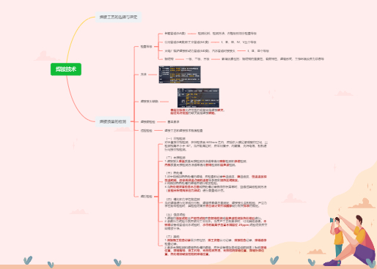377x269 pixels.
Task: Click the 焊接工艺和焊接技术措施检查 leaf
Action: click(x=183, y=131)
